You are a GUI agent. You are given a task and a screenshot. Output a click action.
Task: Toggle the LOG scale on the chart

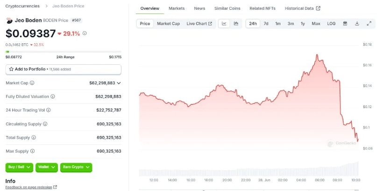331,23
